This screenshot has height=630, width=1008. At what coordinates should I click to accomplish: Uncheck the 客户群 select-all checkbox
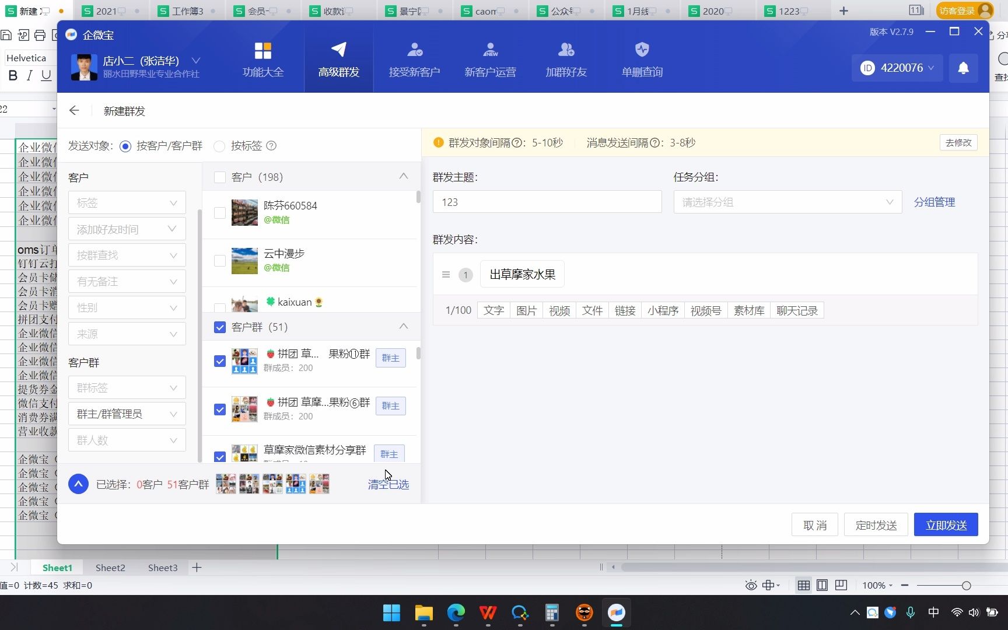click(x=219, y=327)
